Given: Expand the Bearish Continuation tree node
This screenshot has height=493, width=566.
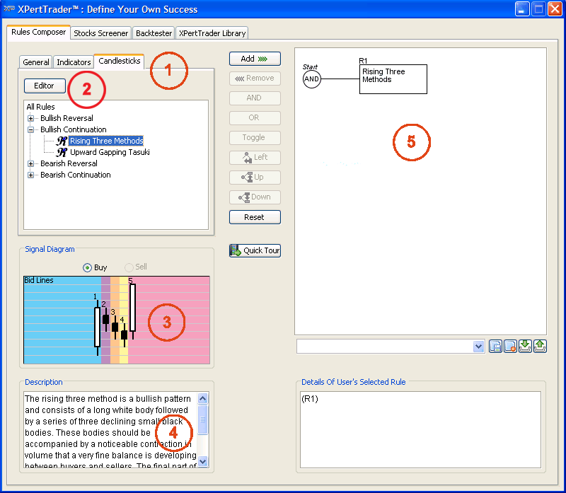Looking at the screenshot, I should [x=31, y=175].
